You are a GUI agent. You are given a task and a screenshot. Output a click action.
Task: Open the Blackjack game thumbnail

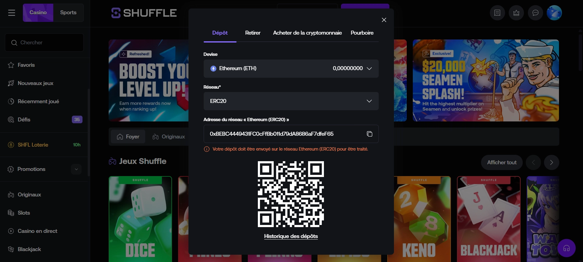[489, 219]
